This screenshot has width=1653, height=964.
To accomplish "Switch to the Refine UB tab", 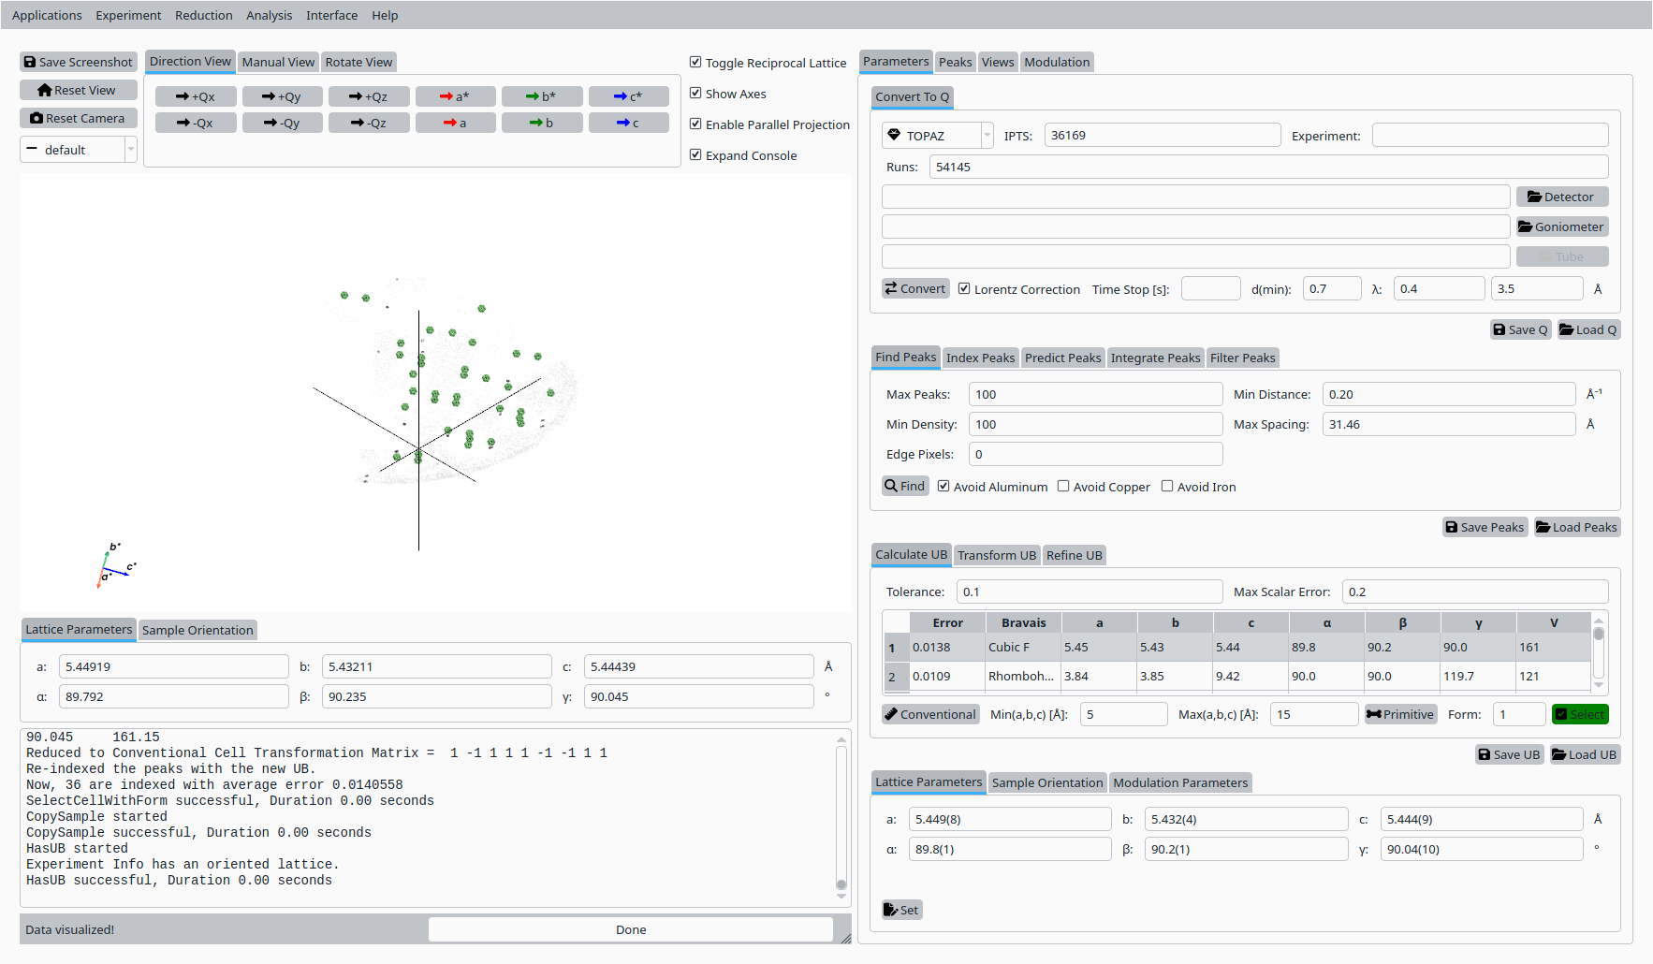I will [x=1074, y=555].
